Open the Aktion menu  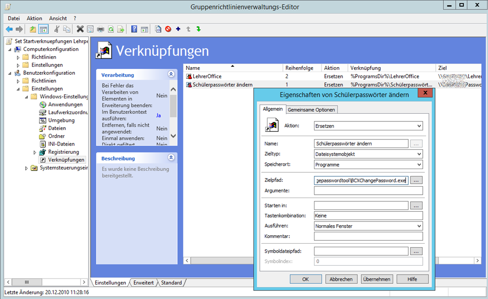tap(34, 18)
